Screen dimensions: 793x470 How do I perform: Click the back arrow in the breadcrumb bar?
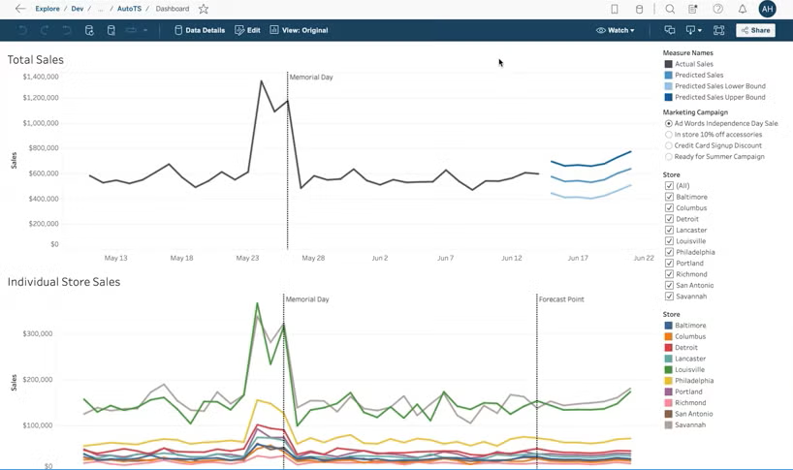(20, 9)
